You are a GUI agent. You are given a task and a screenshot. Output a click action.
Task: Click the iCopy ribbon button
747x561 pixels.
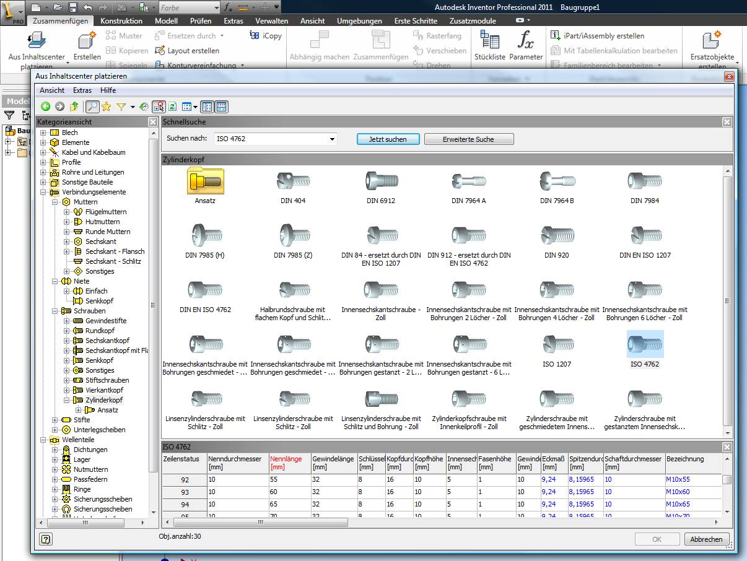266,36
